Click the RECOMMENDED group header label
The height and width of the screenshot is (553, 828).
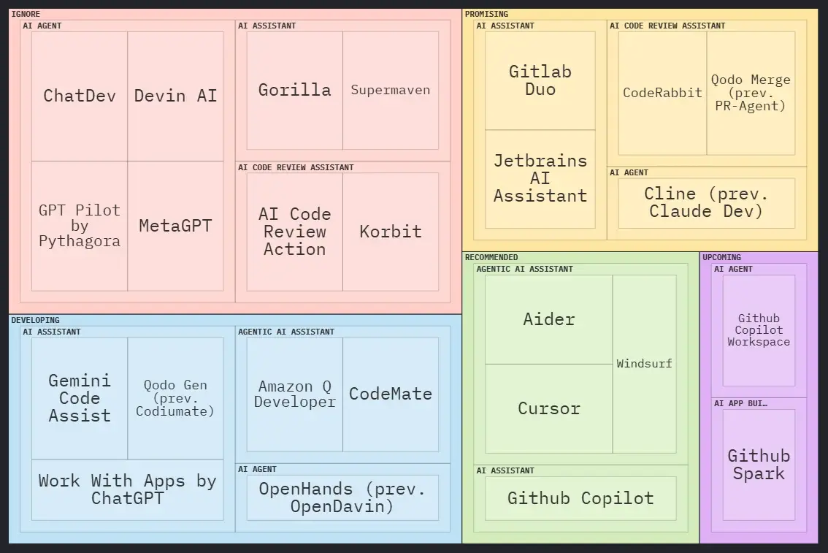491,257
